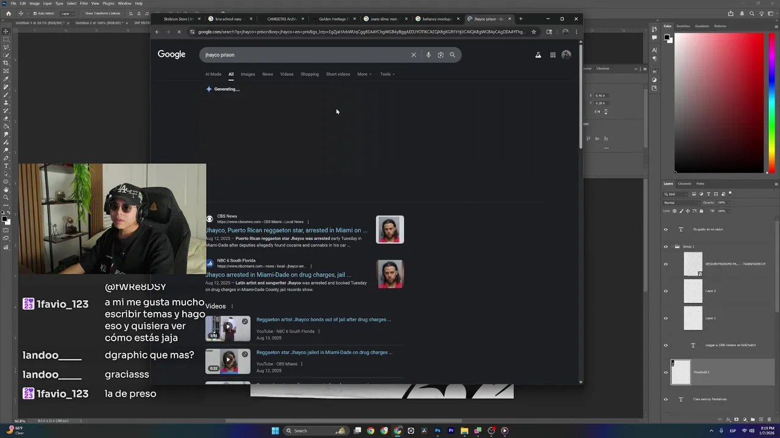Image resolution: width=780 pixels, height=438 pixels.
Task: Toggle Auto-Select checkbox in options bar
Action: coord(35,13)
